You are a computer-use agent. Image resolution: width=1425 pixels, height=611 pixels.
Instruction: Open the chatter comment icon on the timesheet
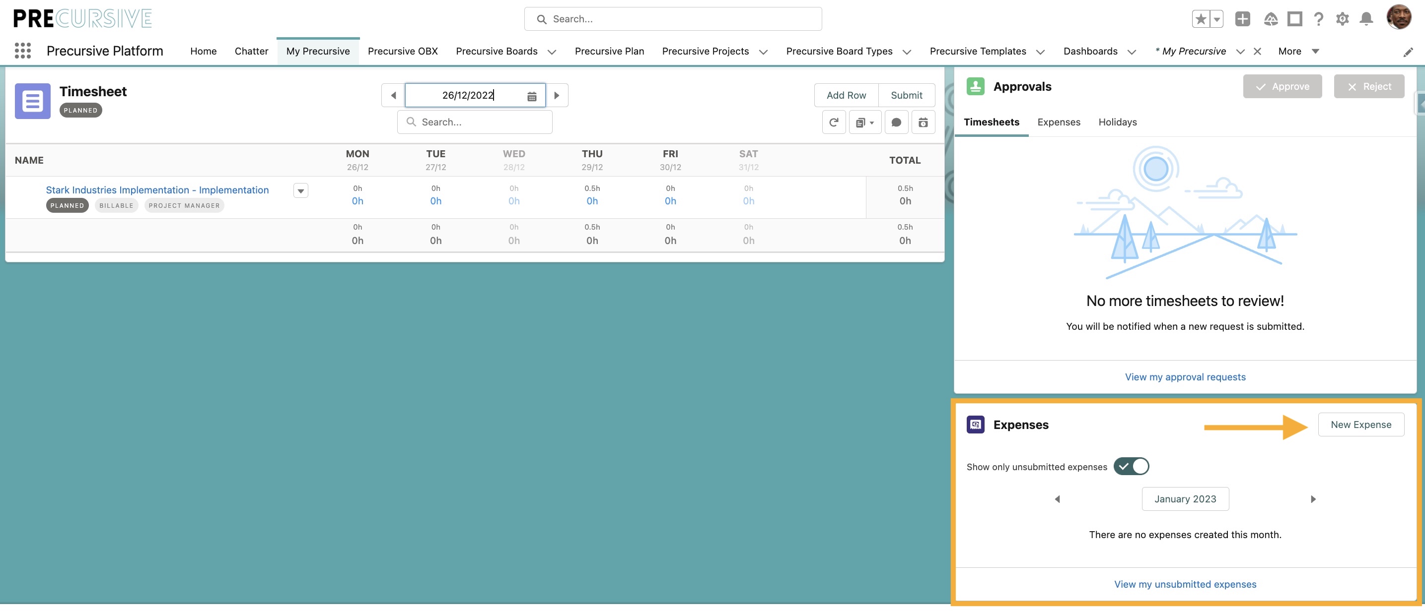point(896,122)
